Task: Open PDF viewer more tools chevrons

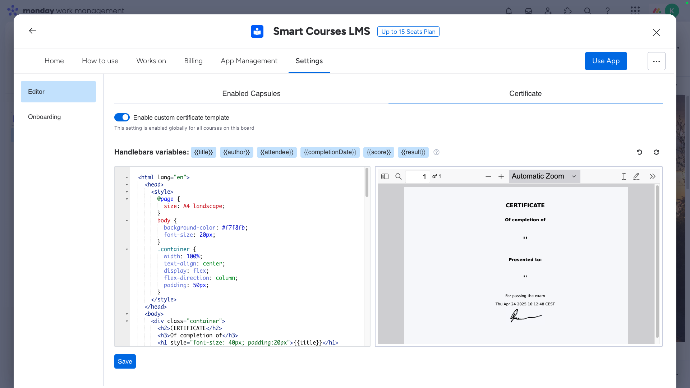Action: click(652, 176)
